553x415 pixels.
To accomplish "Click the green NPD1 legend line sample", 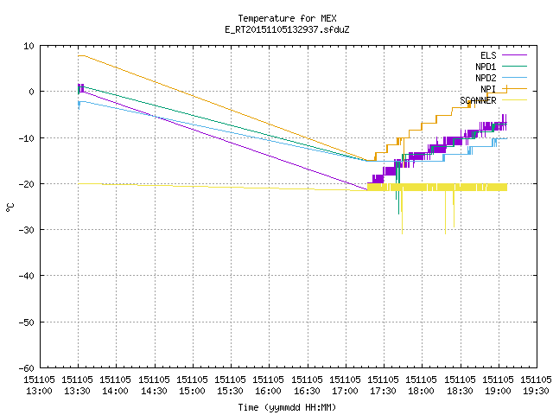I will tap(514, 66).
